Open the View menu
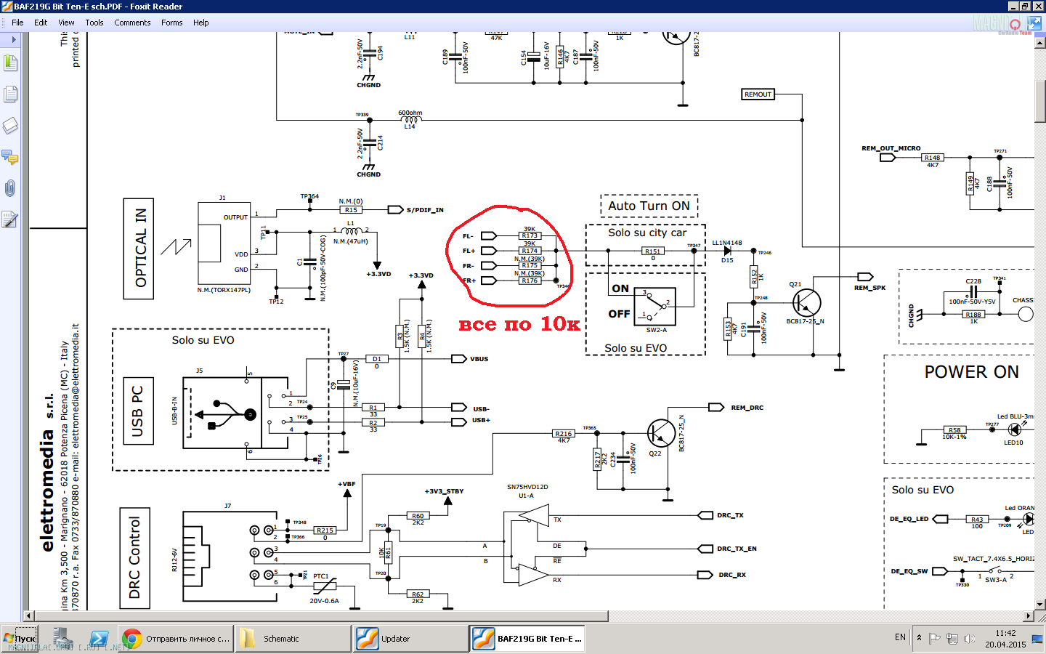This screenshot has width=1046, height=654. 66,23
